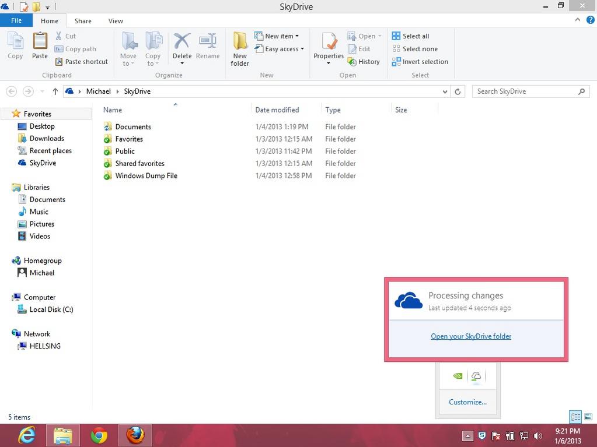Choose Copy path in Clipboard group
The height and width of the screenshot is (447, 597).
75,49
